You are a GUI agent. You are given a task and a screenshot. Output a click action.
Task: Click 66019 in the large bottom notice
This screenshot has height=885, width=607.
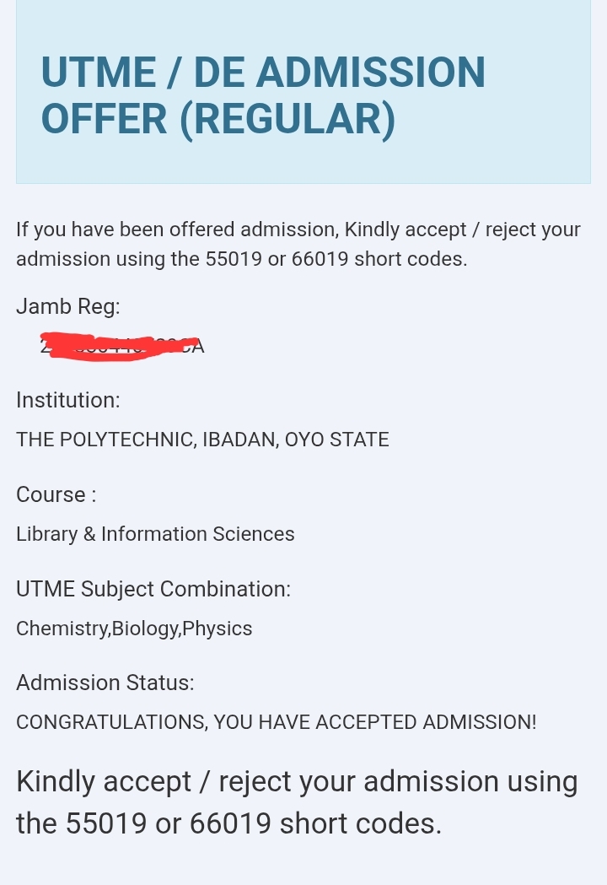tap(230, 823)
